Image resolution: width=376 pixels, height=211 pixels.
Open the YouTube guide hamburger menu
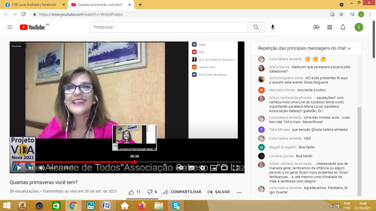pos(10,27)
